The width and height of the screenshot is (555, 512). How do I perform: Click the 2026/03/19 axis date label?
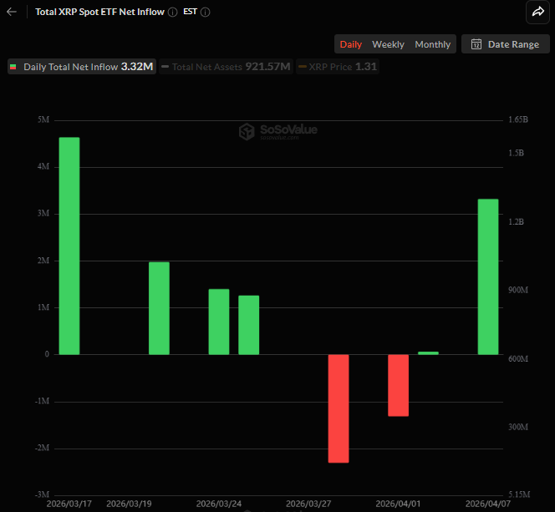pos(129,504)
